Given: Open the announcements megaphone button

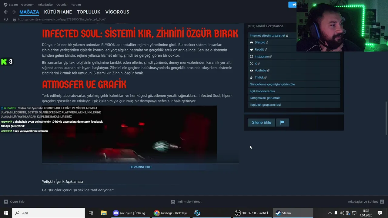Looking at the screenshot, I should click(293, 5).
